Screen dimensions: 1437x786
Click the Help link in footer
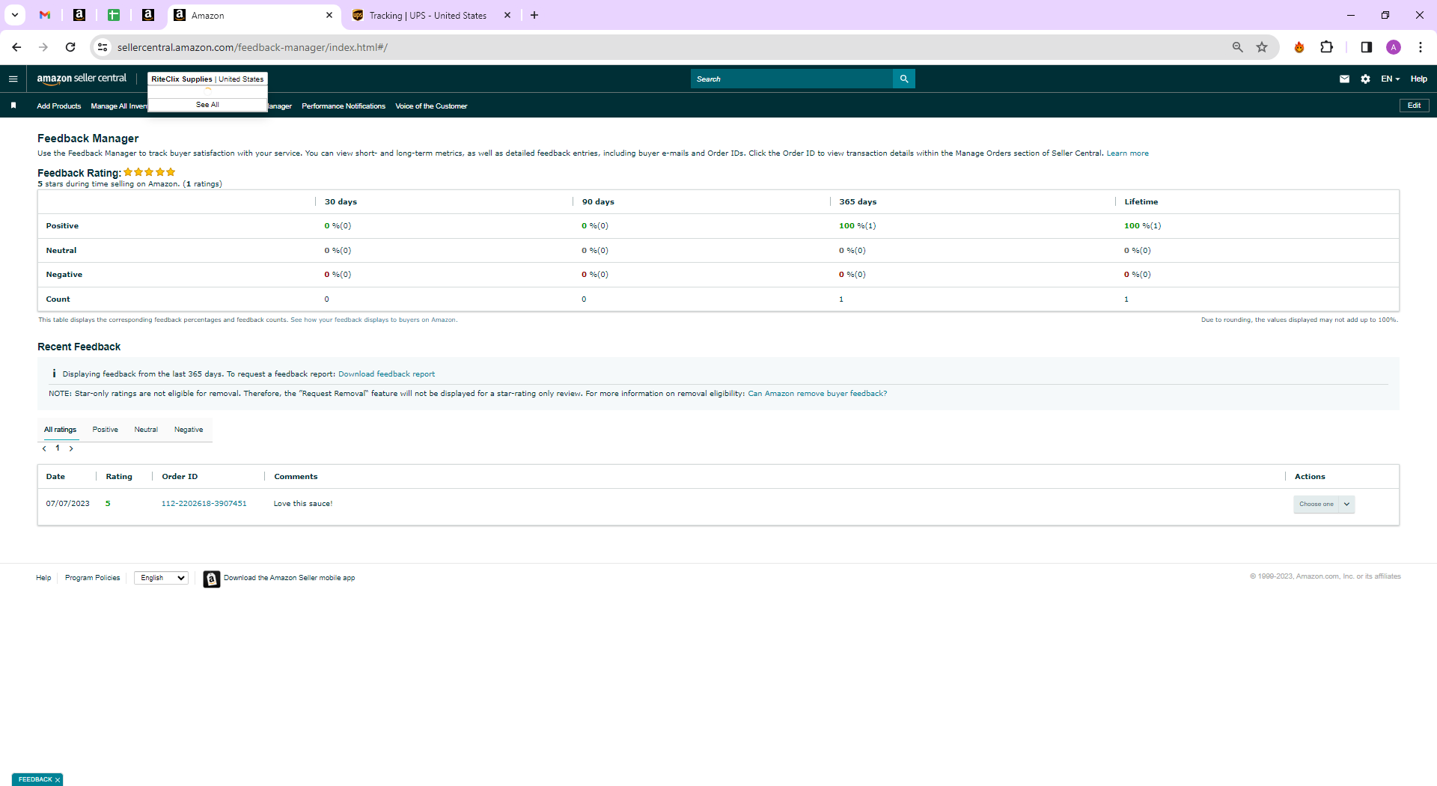point(43,578)
